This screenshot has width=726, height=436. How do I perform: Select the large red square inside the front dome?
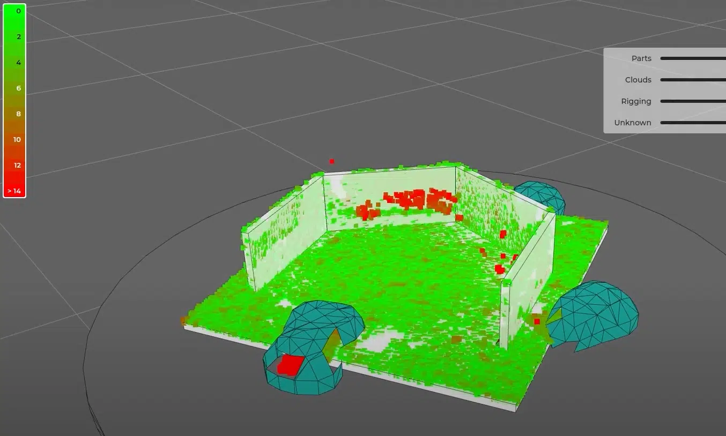tap(291, 365)
